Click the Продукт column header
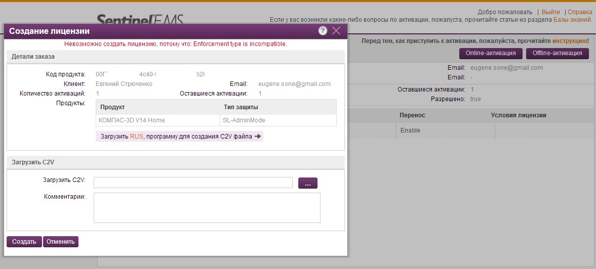The image size is (596, 269). click(x=158, y=107)
